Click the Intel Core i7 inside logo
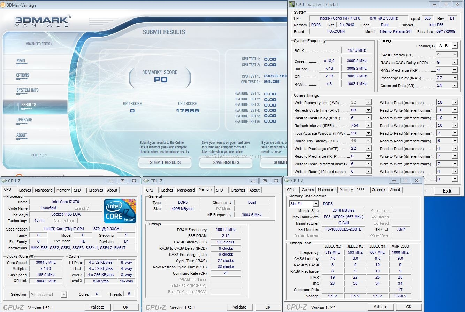The width and height of the screenshot is (465, 312). [x=120, y=211]
